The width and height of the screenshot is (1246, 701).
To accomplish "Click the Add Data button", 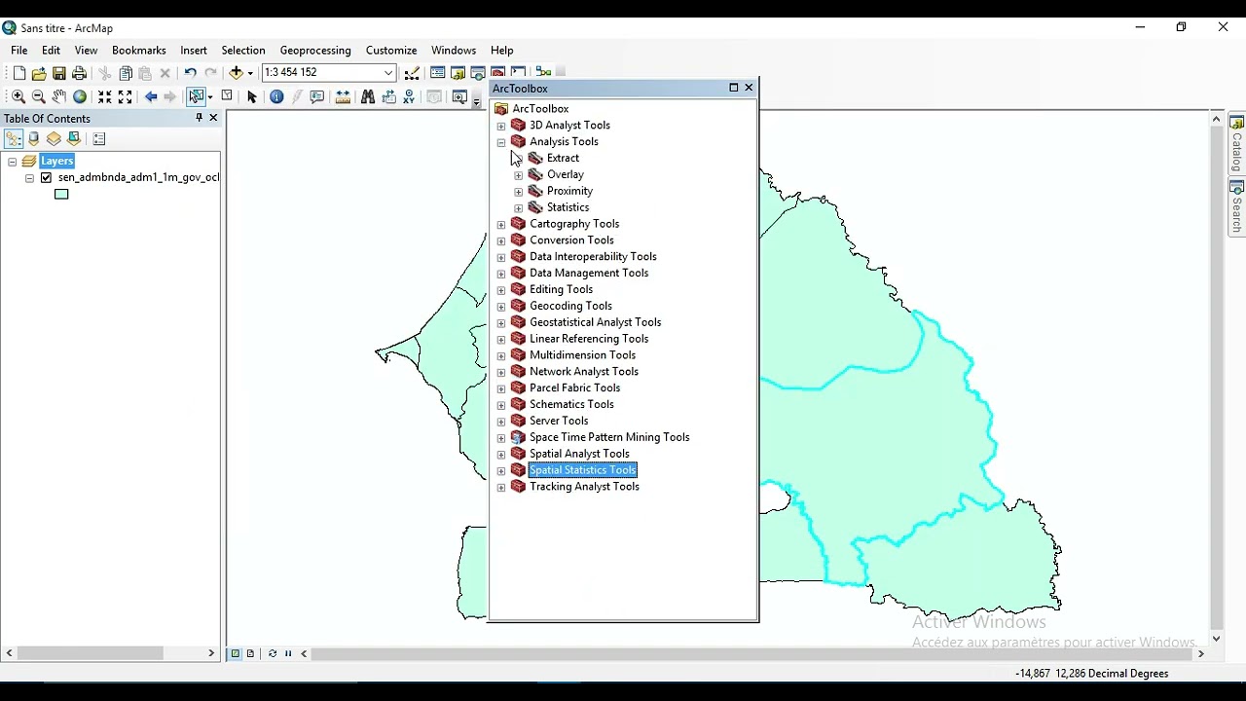I will pos(236,73).
